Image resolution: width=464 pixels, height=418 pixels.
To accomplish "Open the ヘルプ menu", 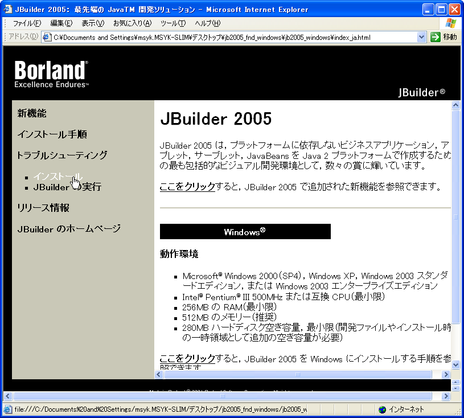I will pyautogui.click(x=207, y=23).
